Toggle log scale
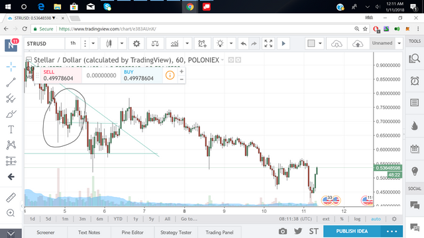Viewport: 424px width, 238px height. coord(357,219)
